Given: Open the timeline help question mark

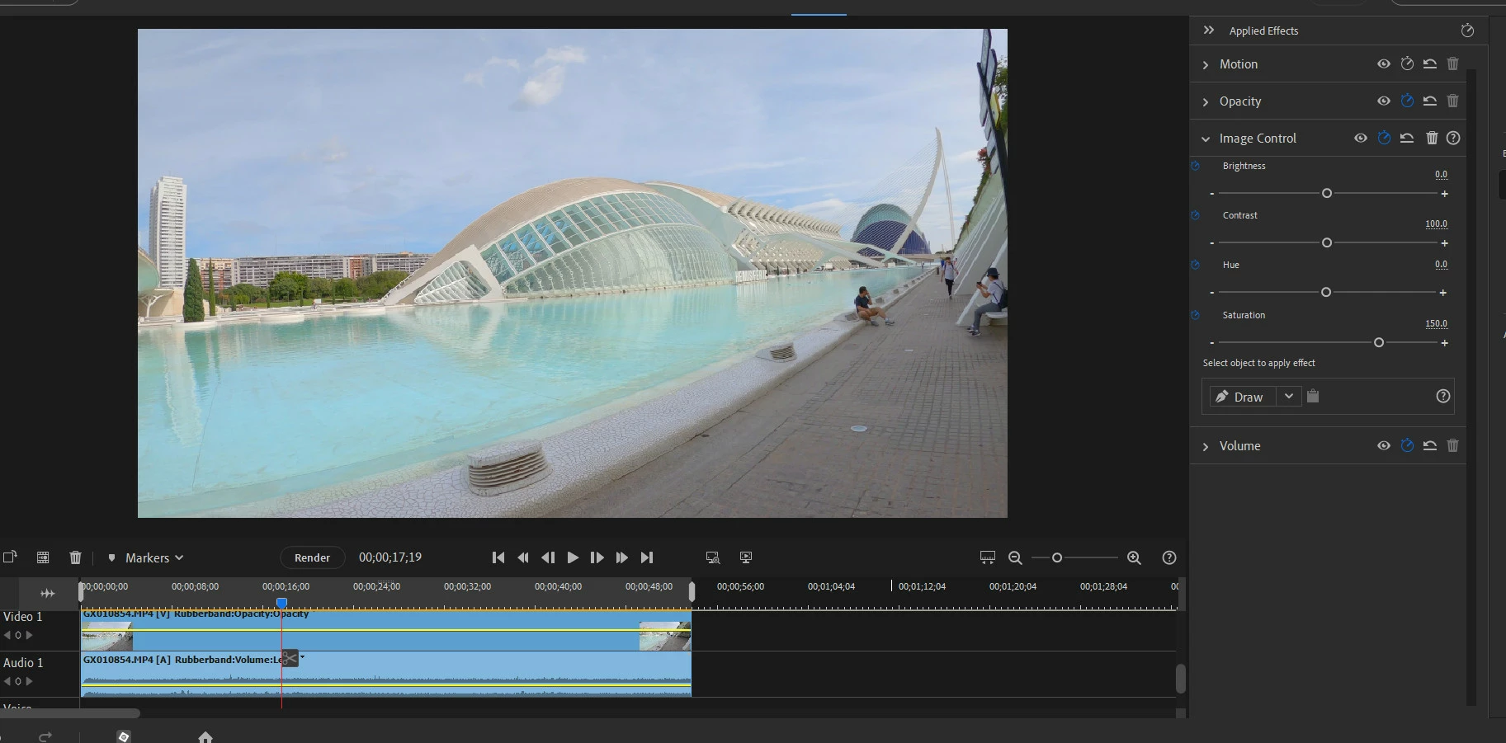Looking at the screenshot, I should (1169, 557).
